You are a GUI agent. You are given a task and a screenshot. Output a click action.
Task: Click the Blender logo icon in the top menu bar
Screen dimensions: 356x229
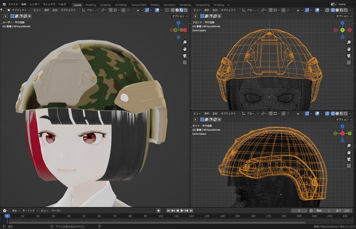pyautogui.click(x=4, y=5)
